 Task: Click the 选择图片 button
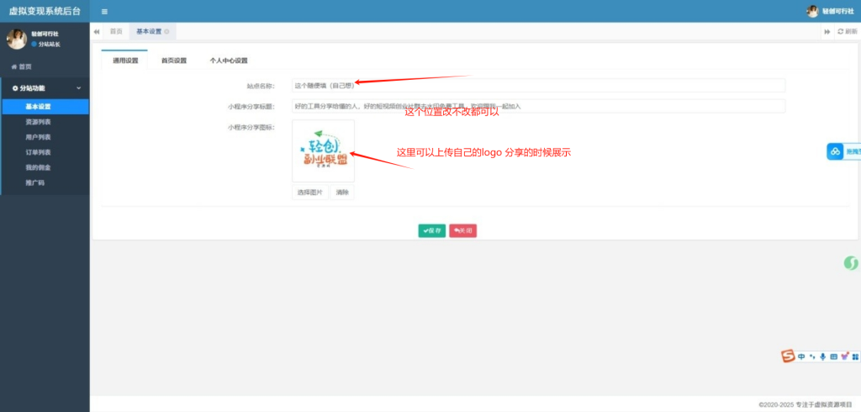[x=309, y=193]
